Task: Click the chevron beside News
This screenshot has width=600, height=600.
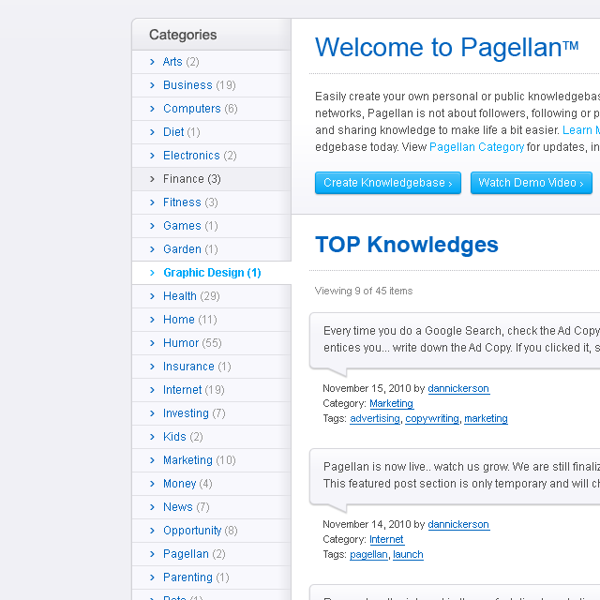Action: point(152,507)
